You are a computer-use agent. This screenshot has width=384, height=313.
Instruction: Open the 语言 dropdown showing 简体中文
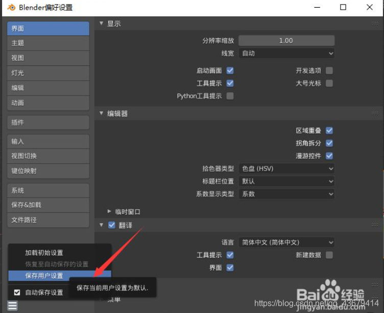coord(286,243)
